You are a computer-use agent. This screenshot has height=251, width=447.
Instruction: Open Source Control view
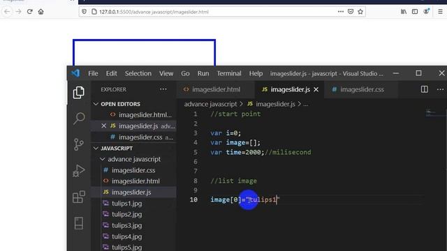click(x=79, y=144)
